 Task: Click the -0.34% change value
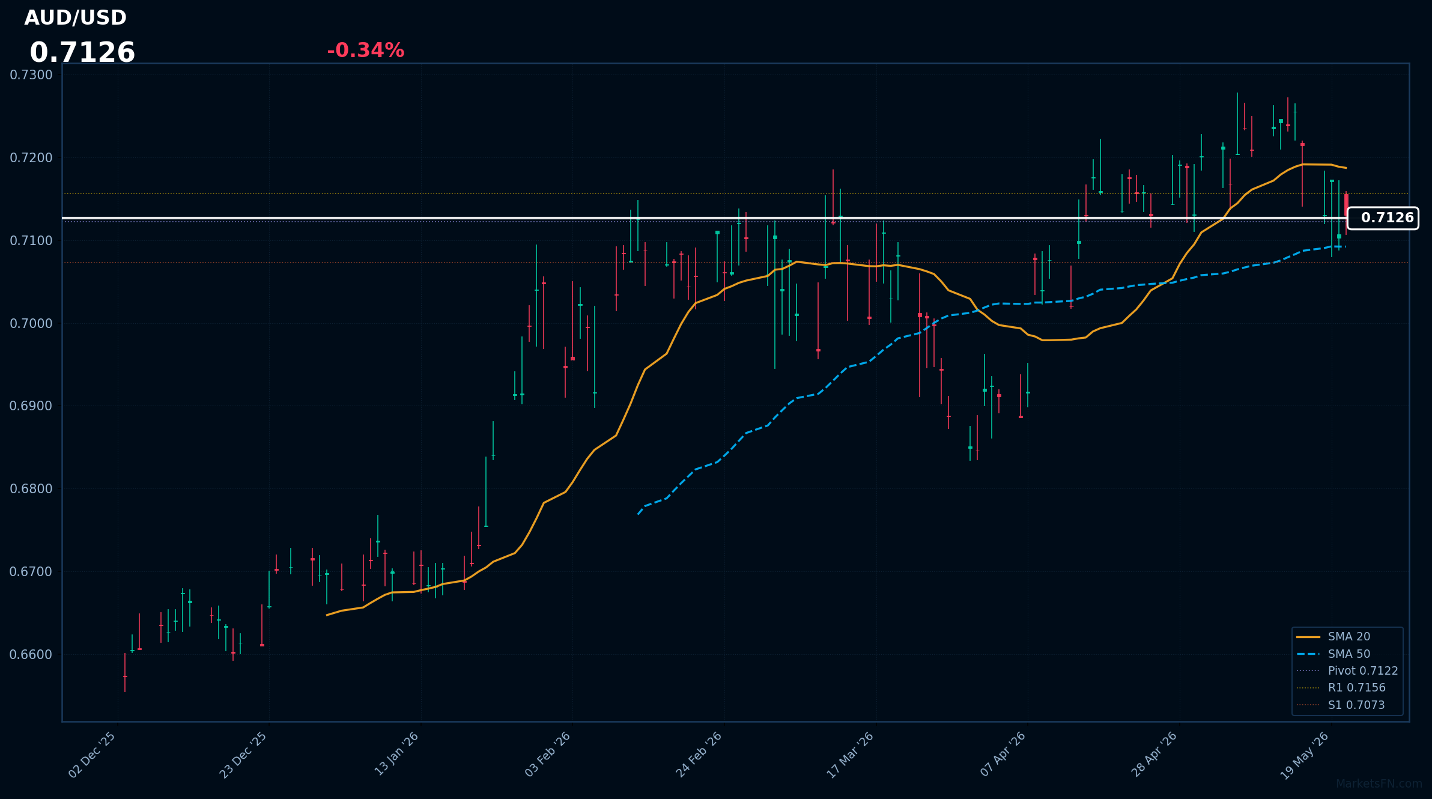(365, 50)
